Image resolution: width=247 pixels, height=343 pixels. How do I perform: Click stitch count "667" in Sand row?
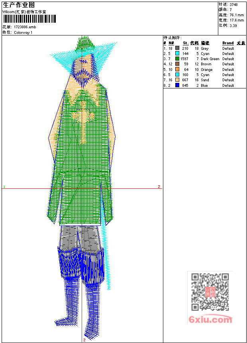tap(185, 80)
